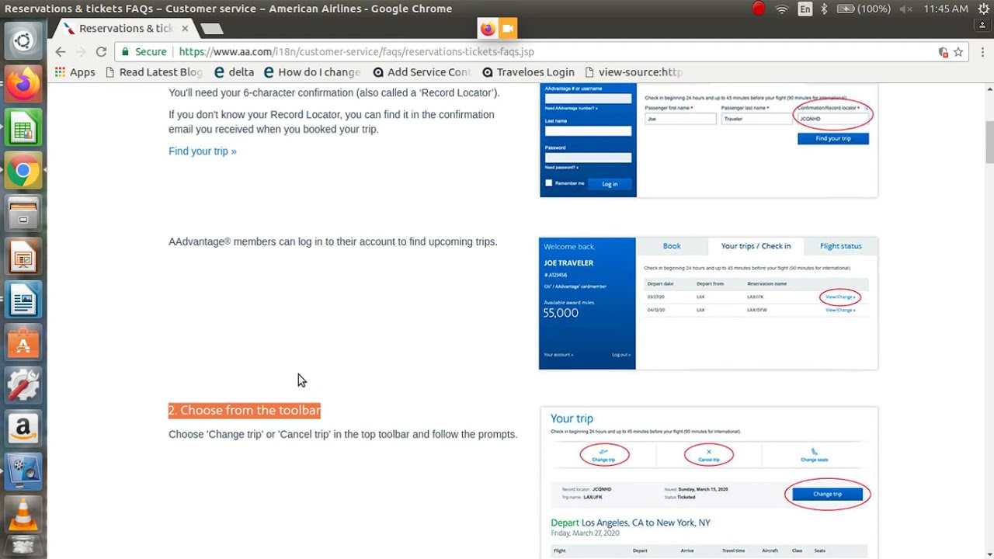Click the clock showing 11:45 AM
Viewport: 994px width, 559px height.
(946, 9)
